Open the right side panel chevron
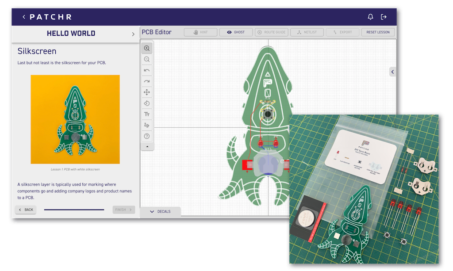This screenshot has height=271, width=453. tap(392, 72)
